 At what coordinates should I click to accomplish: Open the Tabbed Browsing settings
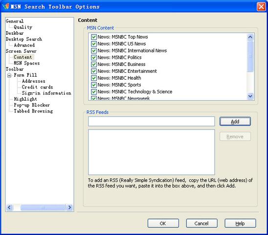pyautogui.click(x=33, y=111)
